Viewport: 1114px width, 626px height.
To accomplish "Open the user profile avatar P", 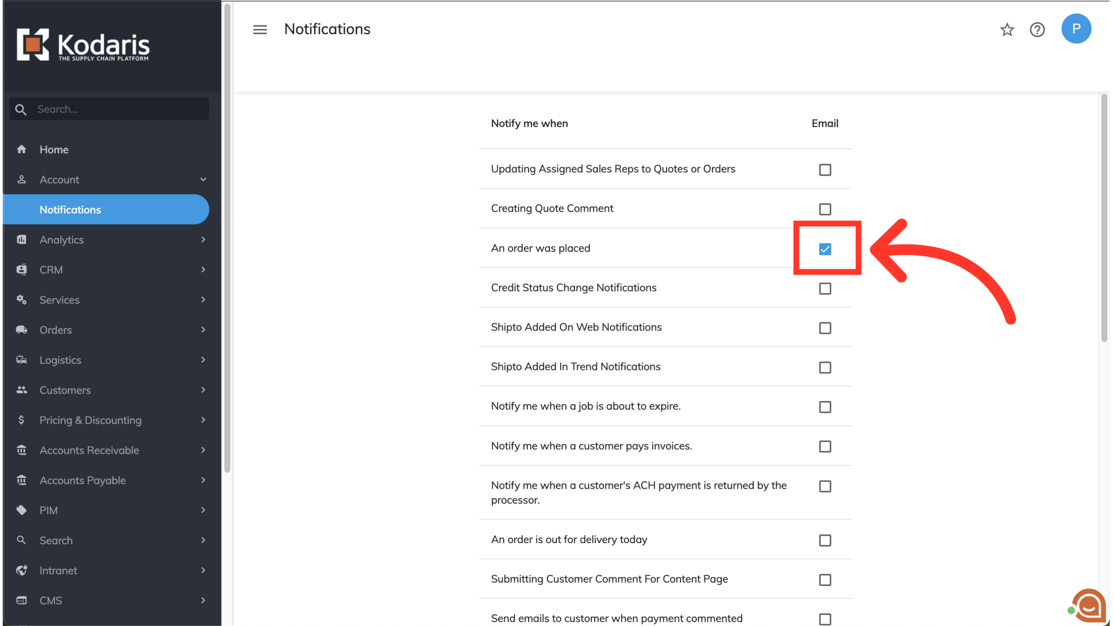I will [x=1076, y=29].
